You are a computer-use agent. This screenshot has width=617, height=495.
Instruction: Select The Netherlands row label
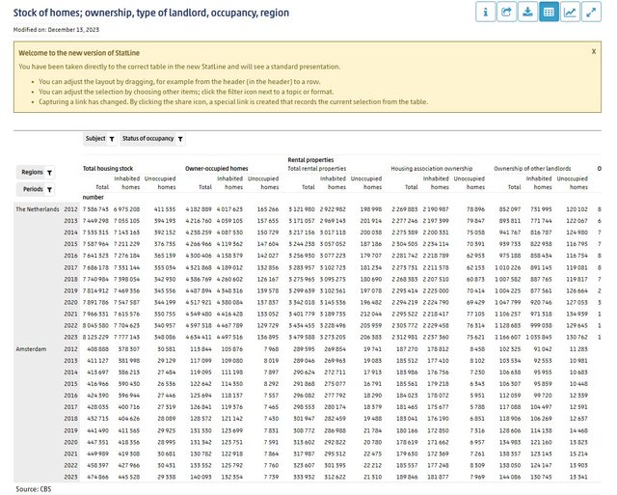click(x=38, y=208)
